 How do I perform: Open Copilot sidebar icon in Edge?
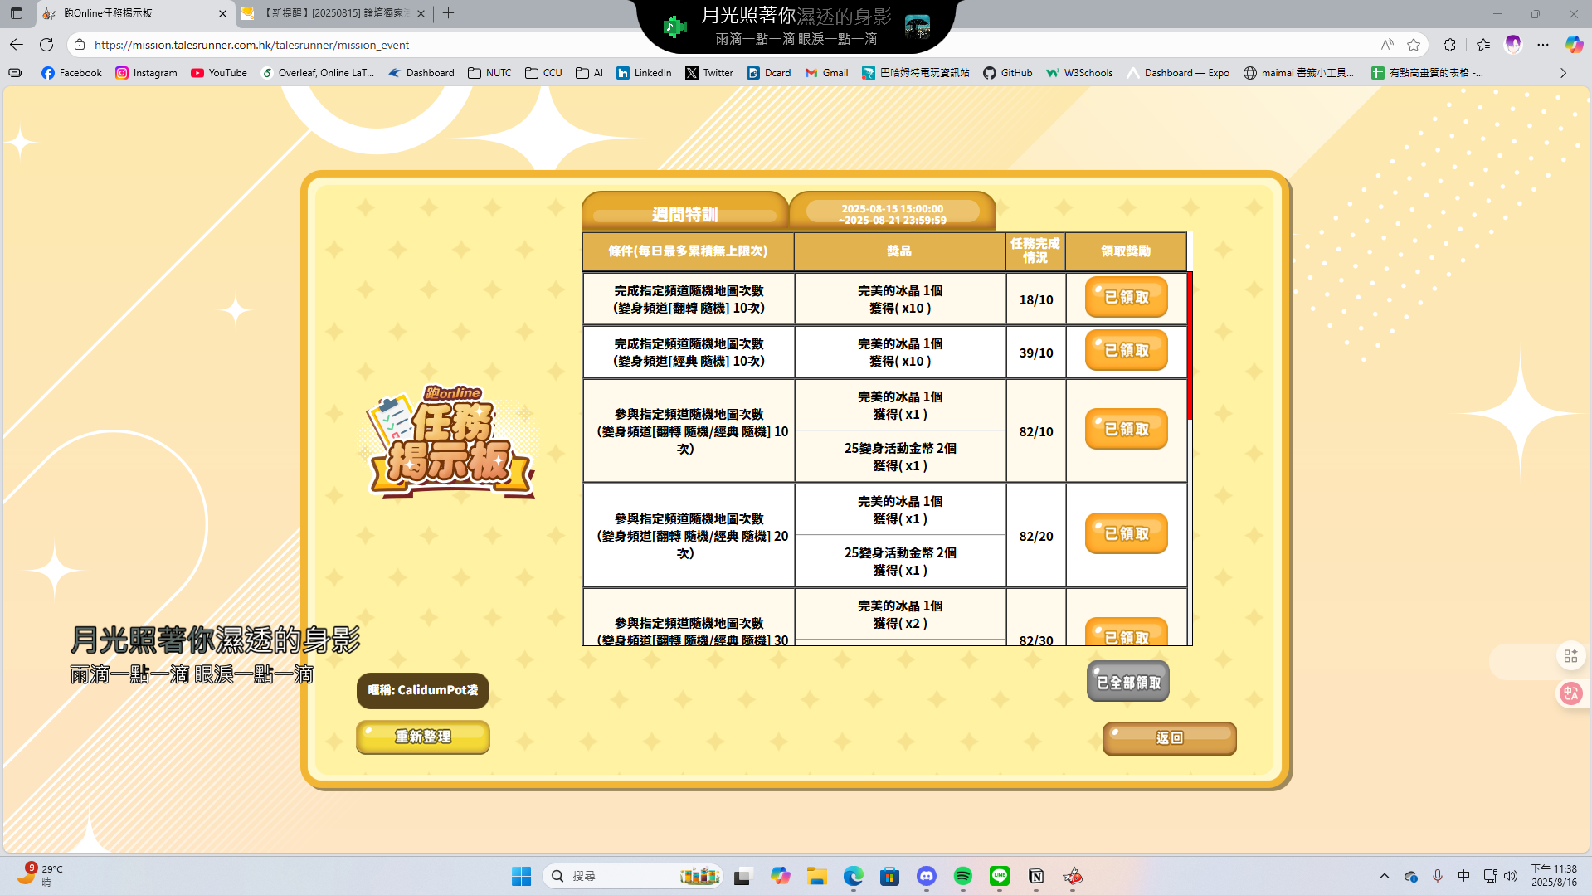tap(1573, 45)
